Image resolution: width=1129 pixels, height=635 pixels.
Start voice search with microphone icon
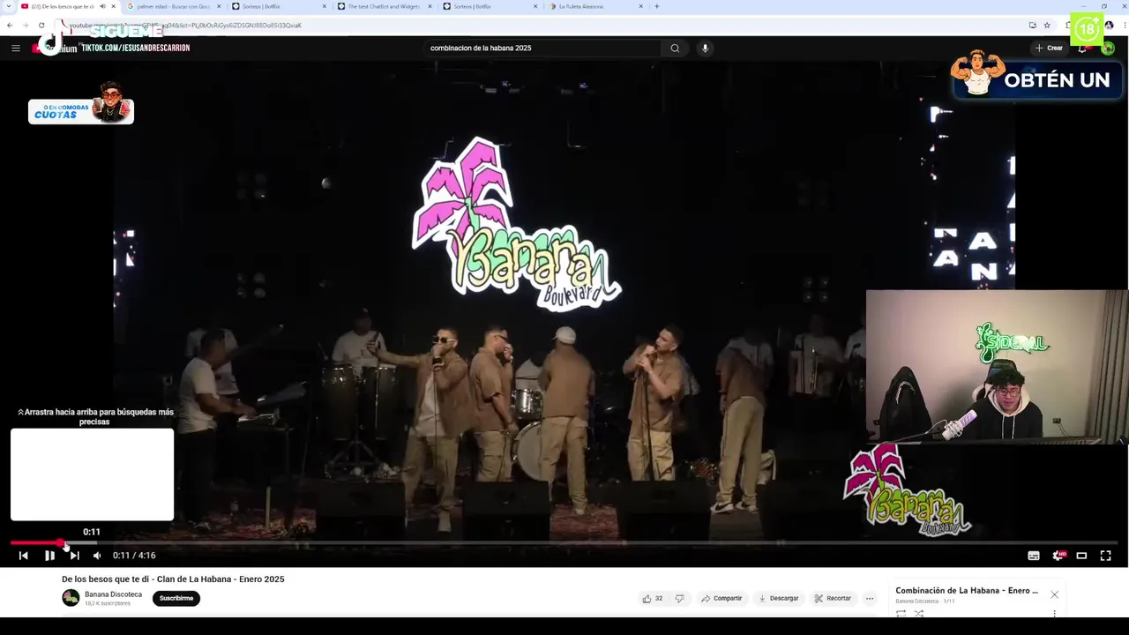pyautogui.click(x=705, y=49)
